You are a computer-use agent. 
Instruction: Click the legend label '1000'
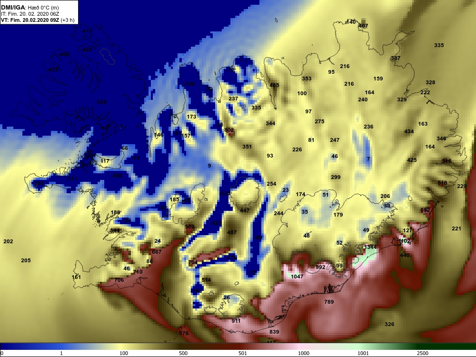[304, 353]
